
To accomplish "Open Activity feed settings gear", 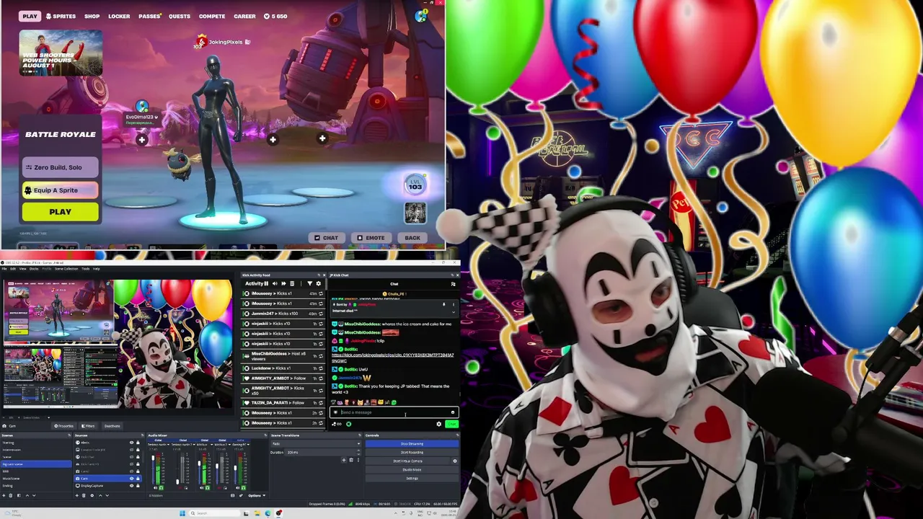I will [319, 283].
